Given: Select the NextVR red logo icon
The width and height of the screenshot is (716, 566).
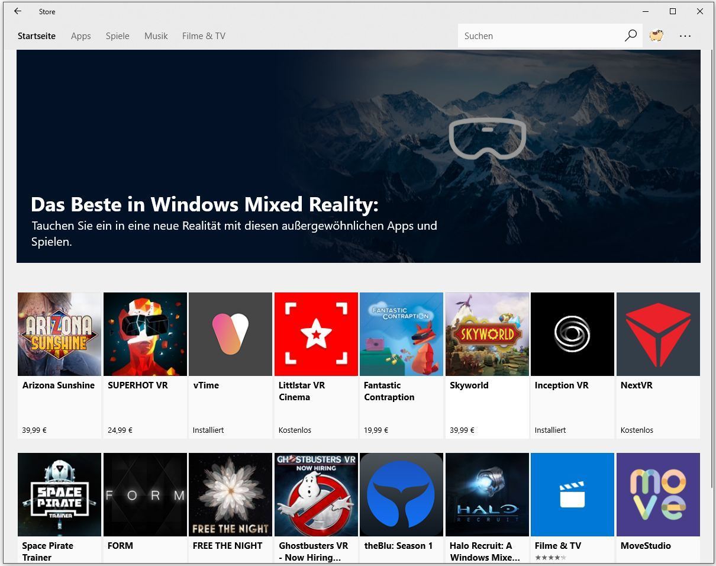Looking at the screenshot, I should (x=658, y=334).
